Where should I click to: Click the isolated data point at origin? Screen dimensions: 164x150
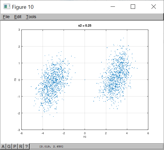tap(85, 80)
